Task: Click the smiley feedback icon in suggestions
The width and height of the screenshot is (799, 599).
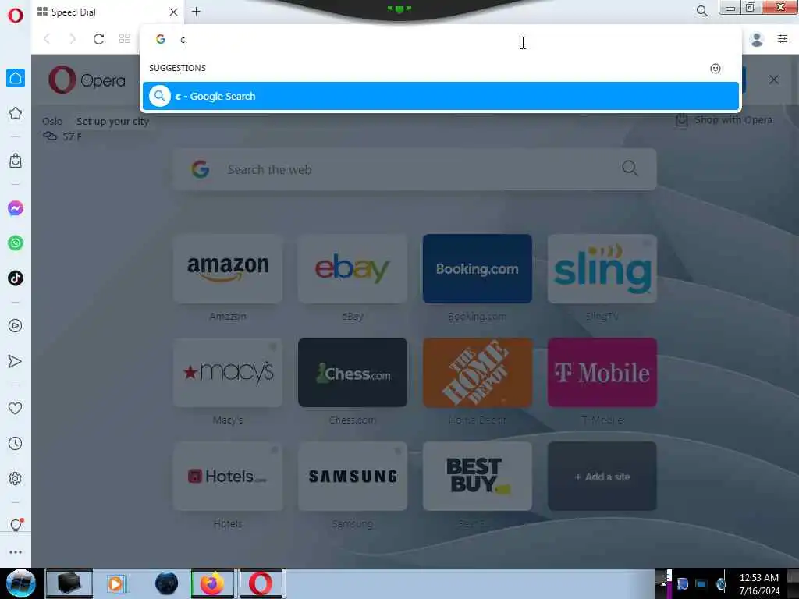Action: (716, 69)
